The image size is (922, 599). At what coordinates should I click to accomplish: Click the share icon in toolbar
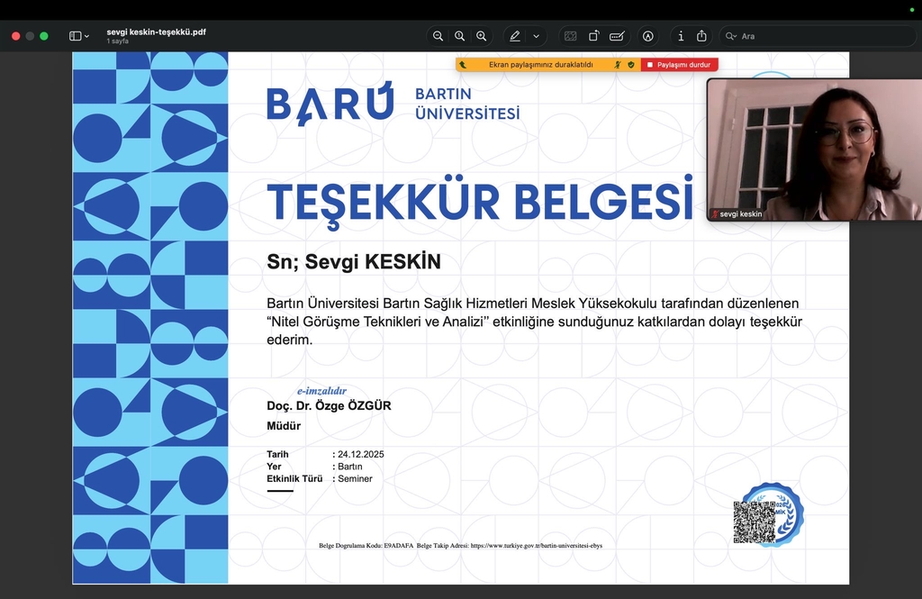(701, 36)
